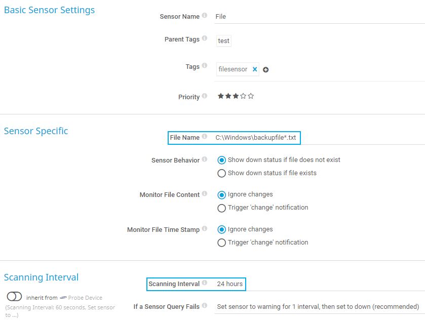Toggle the 'inherit from Probe Device' switch
The image size is (425, 321).
[14, 296]
